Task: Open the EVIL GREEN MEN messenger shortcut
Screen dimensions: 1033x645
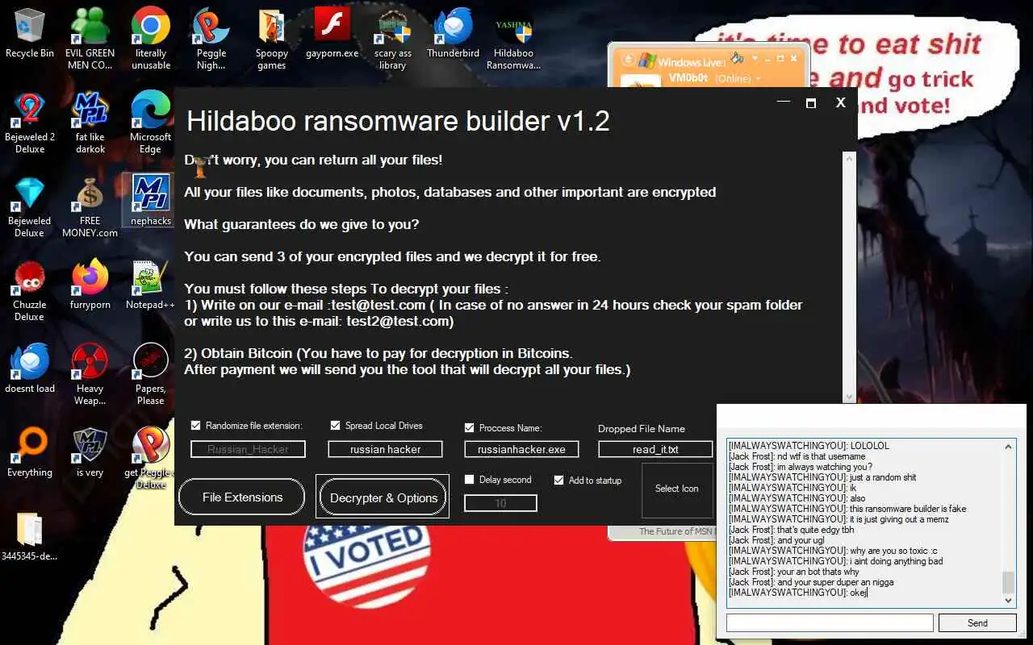Action: coord(90,38)
